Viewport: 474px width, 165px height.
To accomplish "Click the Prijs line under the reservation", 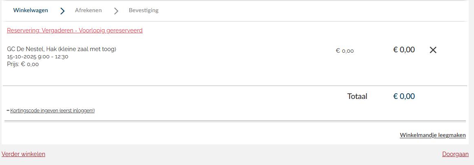I will pyautogui.click(x=23, y=64).
